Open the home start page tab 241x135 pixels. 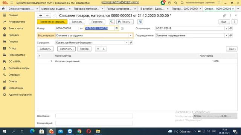point(3,9)
